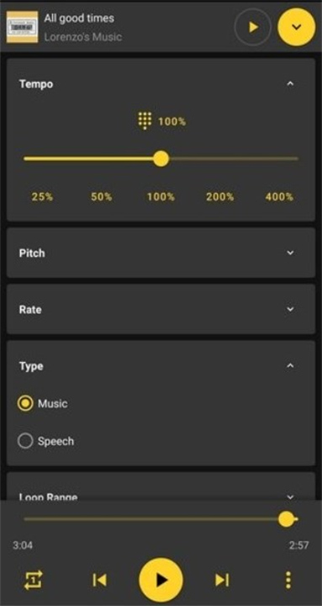This screenshot has height=606, width=322.
Task: Toggle the repeat-one loop icon
Action: (x=34, y=580)
